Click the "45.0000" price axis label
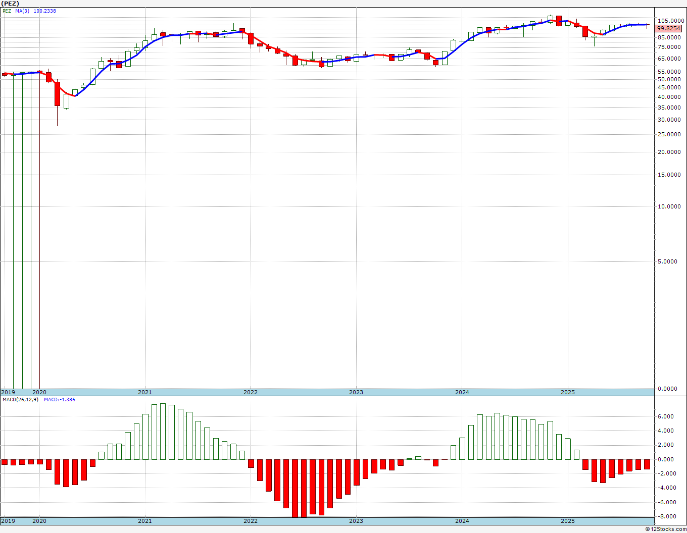The width and height of the screenshot is (687, 533). pos(669,87)
